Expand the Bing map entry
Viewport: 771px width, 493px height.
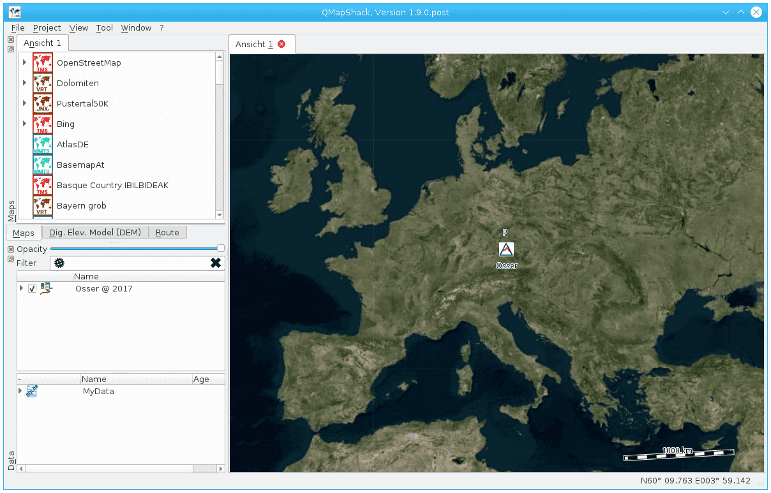(24, 124)
